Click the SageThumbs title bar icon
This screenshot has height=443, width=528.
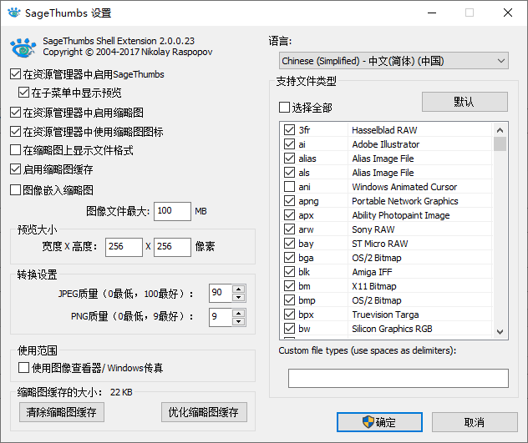pyautogui.click(x=13, y=13)
